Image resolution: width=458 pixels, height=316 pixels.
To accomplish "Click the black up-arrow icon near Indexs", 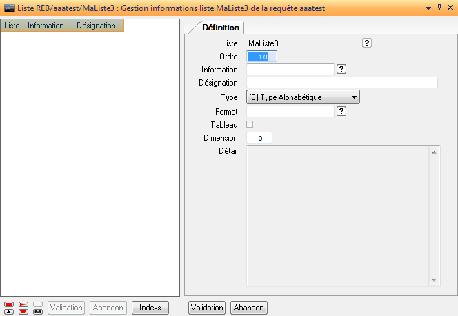I will [9, 311].
